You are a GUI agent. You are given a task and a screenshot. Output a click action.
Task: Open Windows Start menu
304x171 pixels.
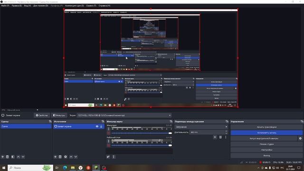[4, 168]
